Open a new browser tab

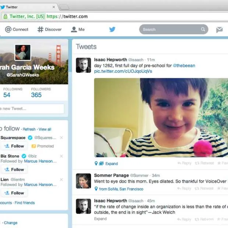click(x=64, y=7)
